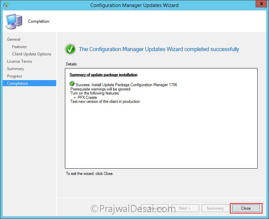Click the 'Success: Install Update Package' line

click(x=126, y=85)
